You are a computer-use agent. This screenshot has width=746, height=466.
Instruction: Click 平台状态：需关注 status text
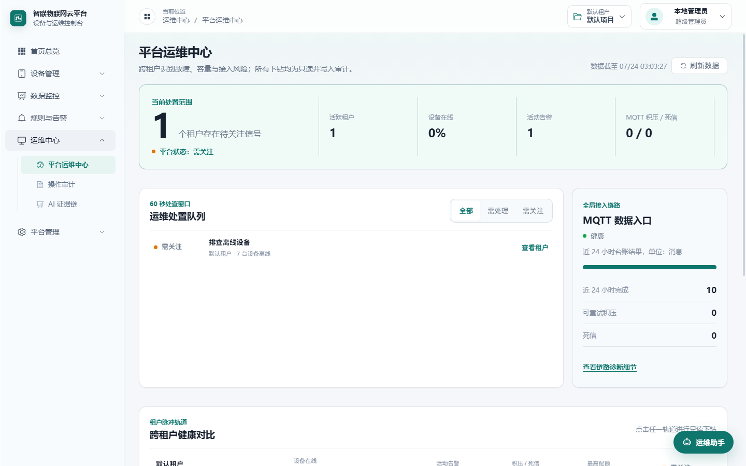tap(187, 152)
